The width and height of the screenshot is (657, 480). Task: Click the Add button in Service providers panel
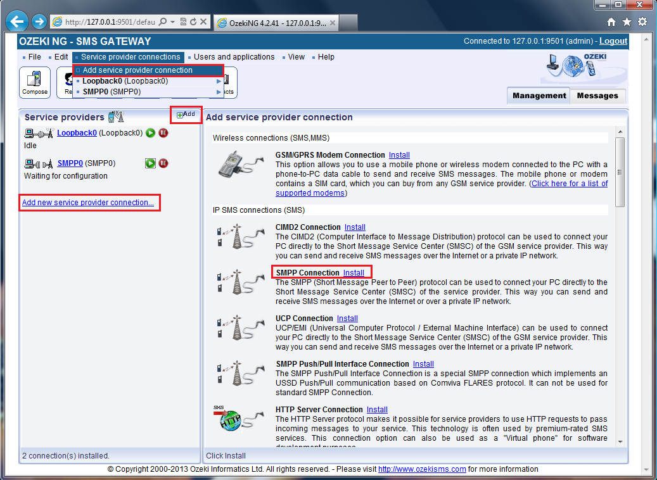[186, 115]
